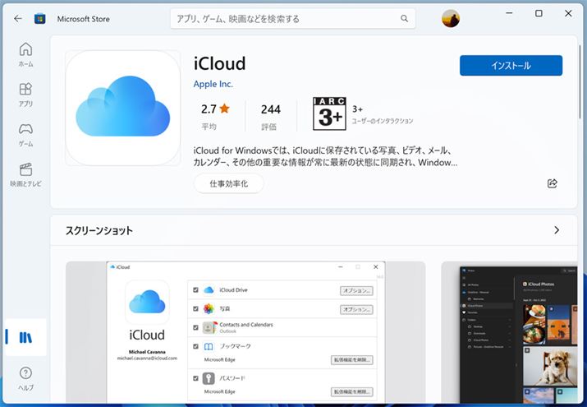Open the Apps (アプリ) sidebar section
This screenshot has height=407, width=587.
25,95
